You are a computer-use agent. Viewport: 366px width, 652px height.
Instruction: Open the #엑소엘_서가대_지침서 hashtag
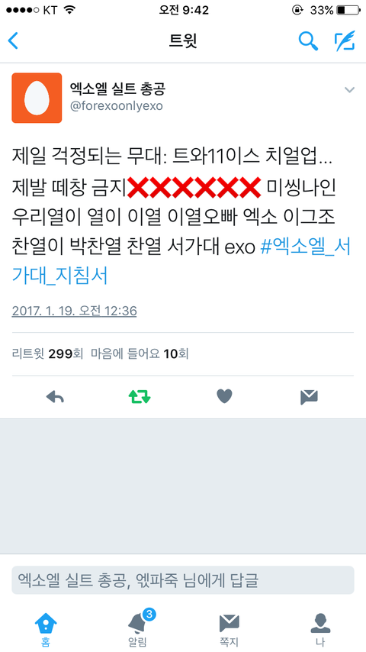(x=181, y=261)
